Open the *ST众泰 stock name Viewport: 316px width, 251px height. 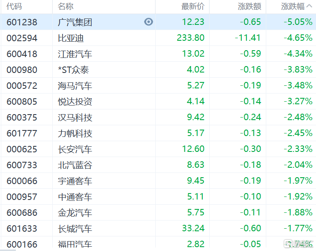pyautogui.click(x=73, y=70)
